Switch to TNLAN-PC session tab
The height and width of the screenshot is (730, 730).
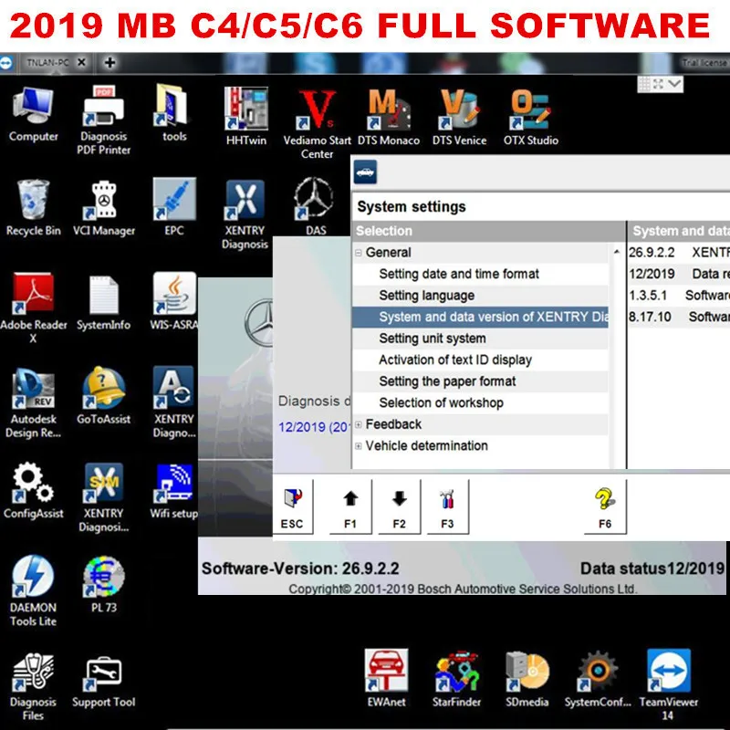47,62
